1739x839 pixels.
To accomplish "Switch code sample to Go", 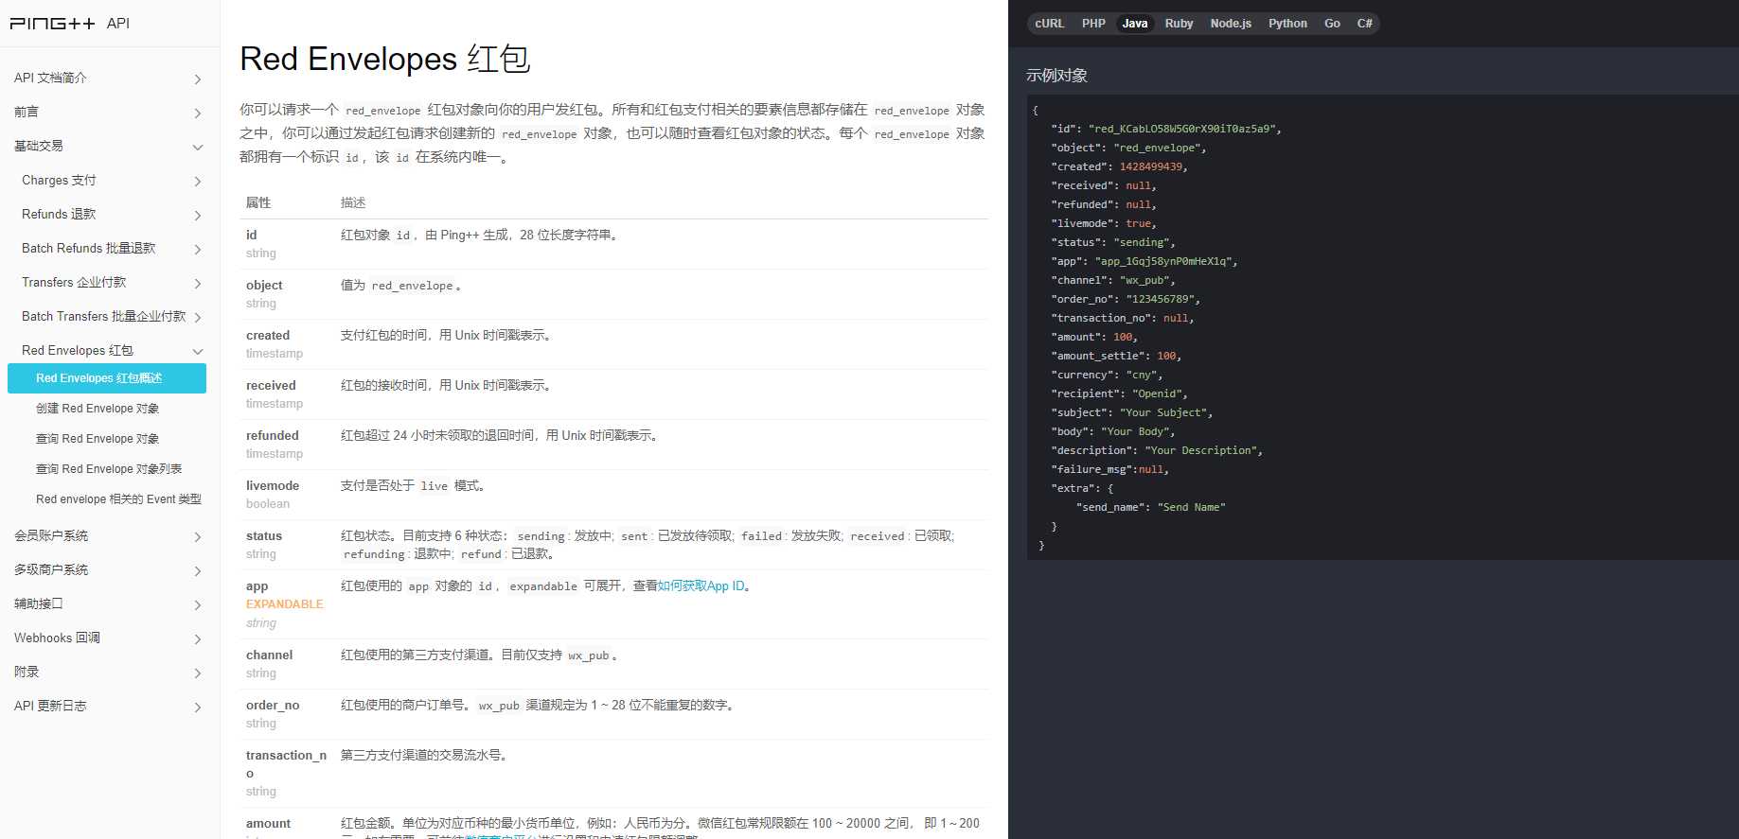I will tap(1332, 24).
